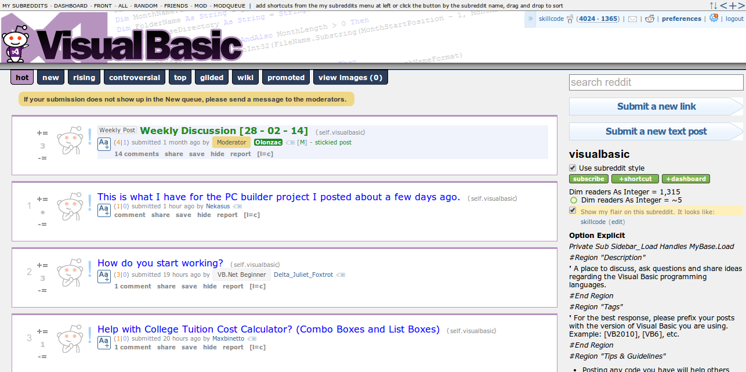Click the tag icon next to Nekasus
This screenshot has height=372, width=746.
pos(238,207)
